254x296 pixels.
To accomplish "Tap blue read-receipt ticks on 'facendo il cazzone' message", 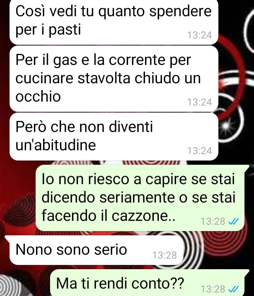I will coord(234,221).
